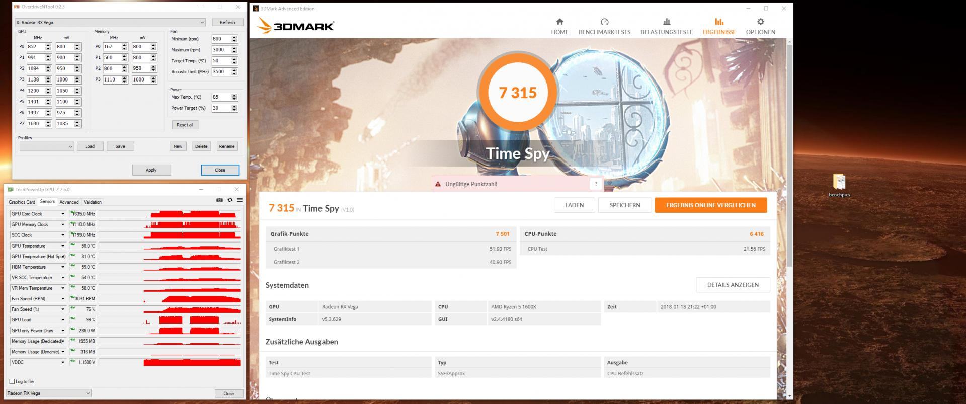Click Close button in GPU-Z bottom
The image size is (966, 404).
coord(228,393)
